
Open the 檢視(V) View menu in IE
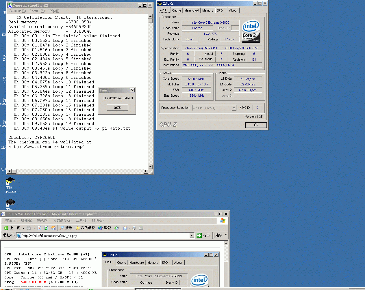[x=42, y=220]
